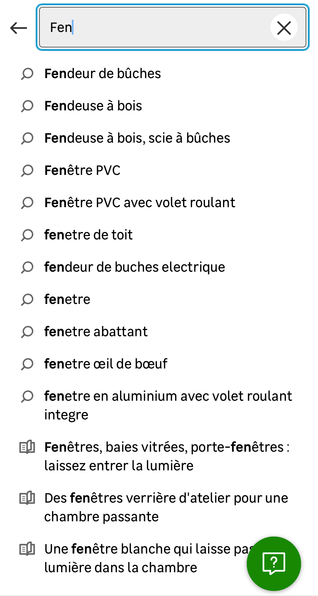Open article Des fenêtres verrière d'atelier
This screenshot has width=318, height=596.
pos(166,507)
